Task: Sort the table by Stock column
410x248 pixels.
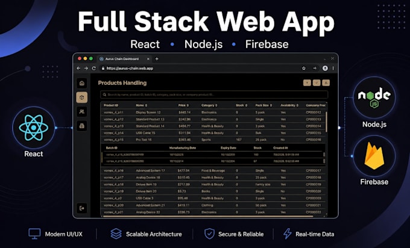Action: 241,105
